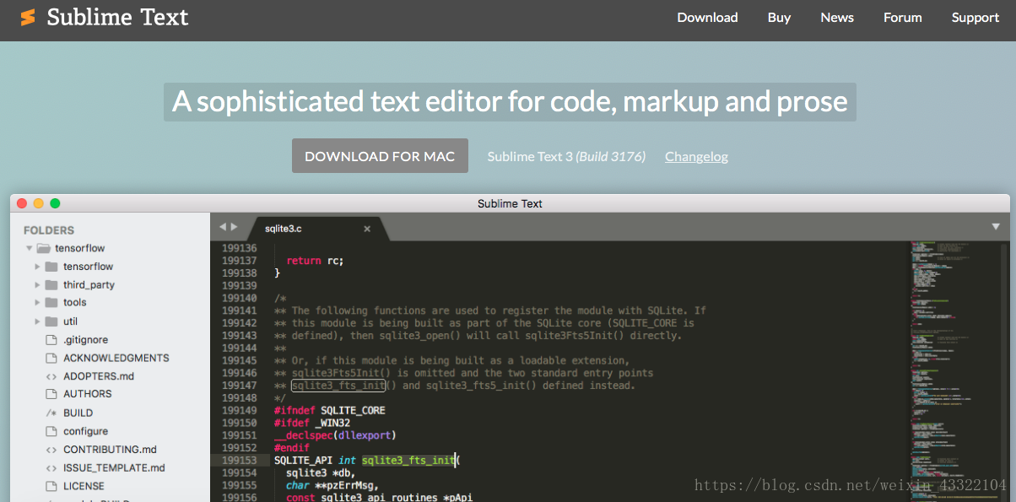Click the DOWNLOAD FOR MAC button
This screenshot has width=1016, height=502.
click(380, 156)
